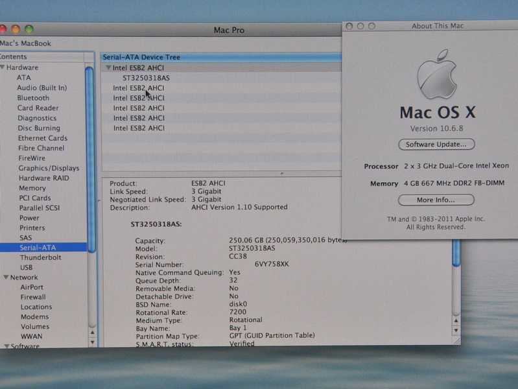Screen dimensions: 518x389
Task: Open the Bluetooth hardware entry
Action: (33, 98)
